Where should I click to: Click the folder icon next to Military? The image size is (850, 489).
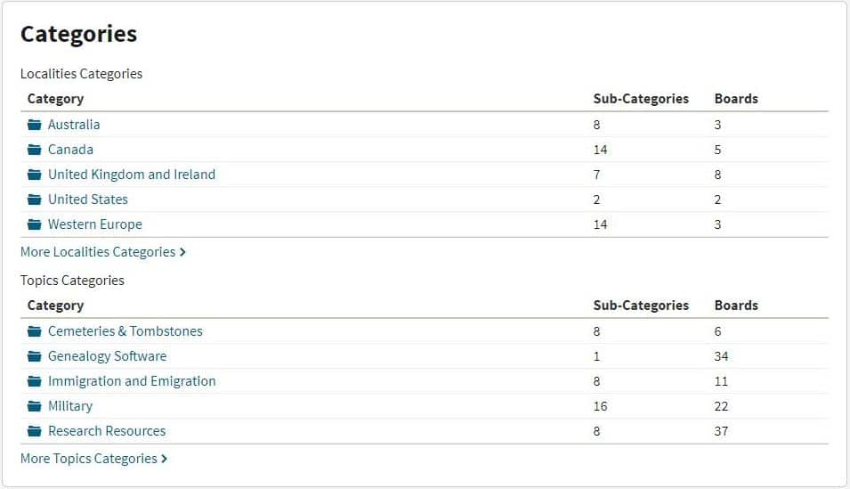tap(35, 406)
